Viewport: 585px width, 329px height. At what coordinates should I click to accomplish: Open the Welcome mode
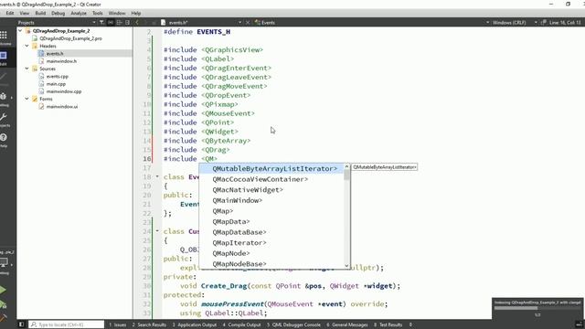tap(4, 37)
